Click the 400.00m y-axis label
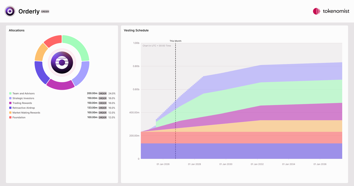The image size is (354, 186). point(135,112)
